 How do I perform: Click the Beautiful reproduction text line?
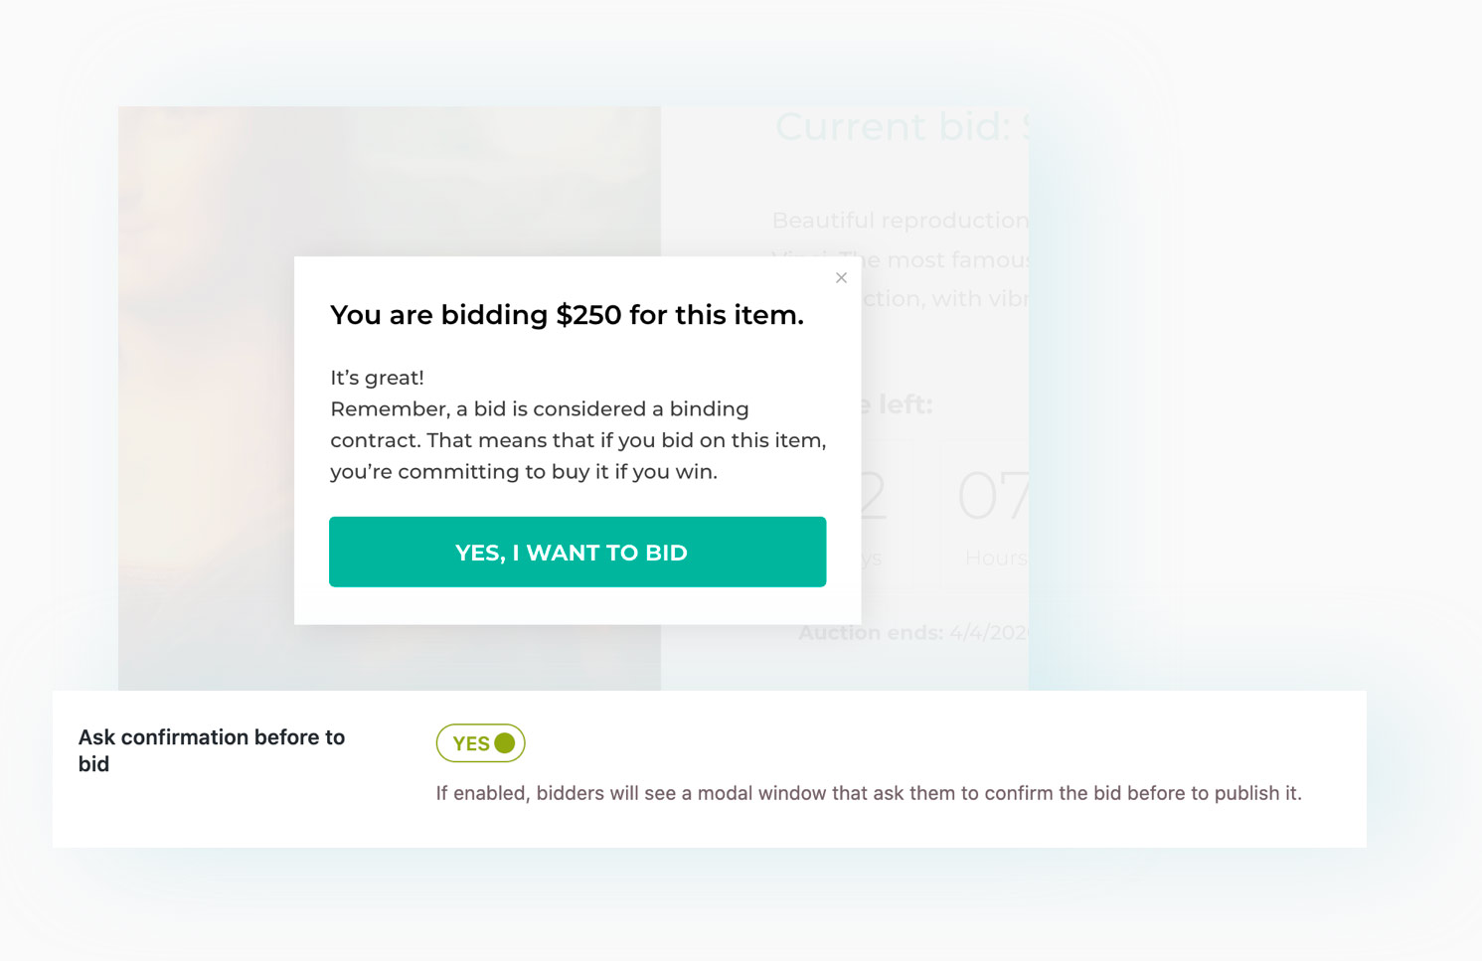[x=901, y=221]
